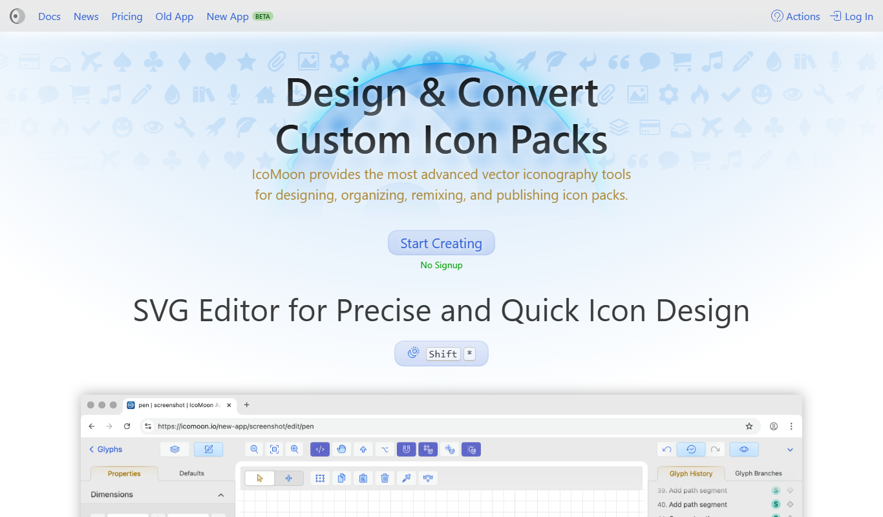The height and width of the screenshot is (517, 883).
Task: Go to the Pricing page
Action: point(127,16)
